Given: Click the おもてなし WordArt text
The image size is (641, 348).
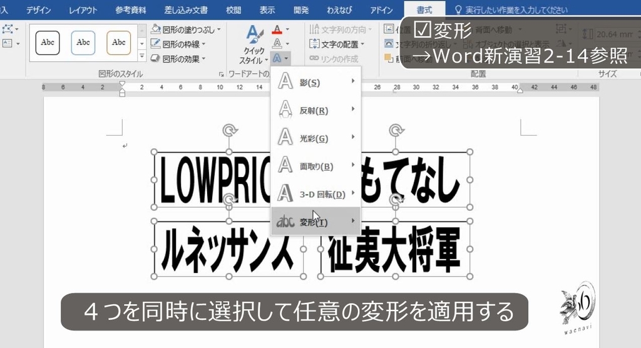Looking at the screenshot, I should coord(411,180).
